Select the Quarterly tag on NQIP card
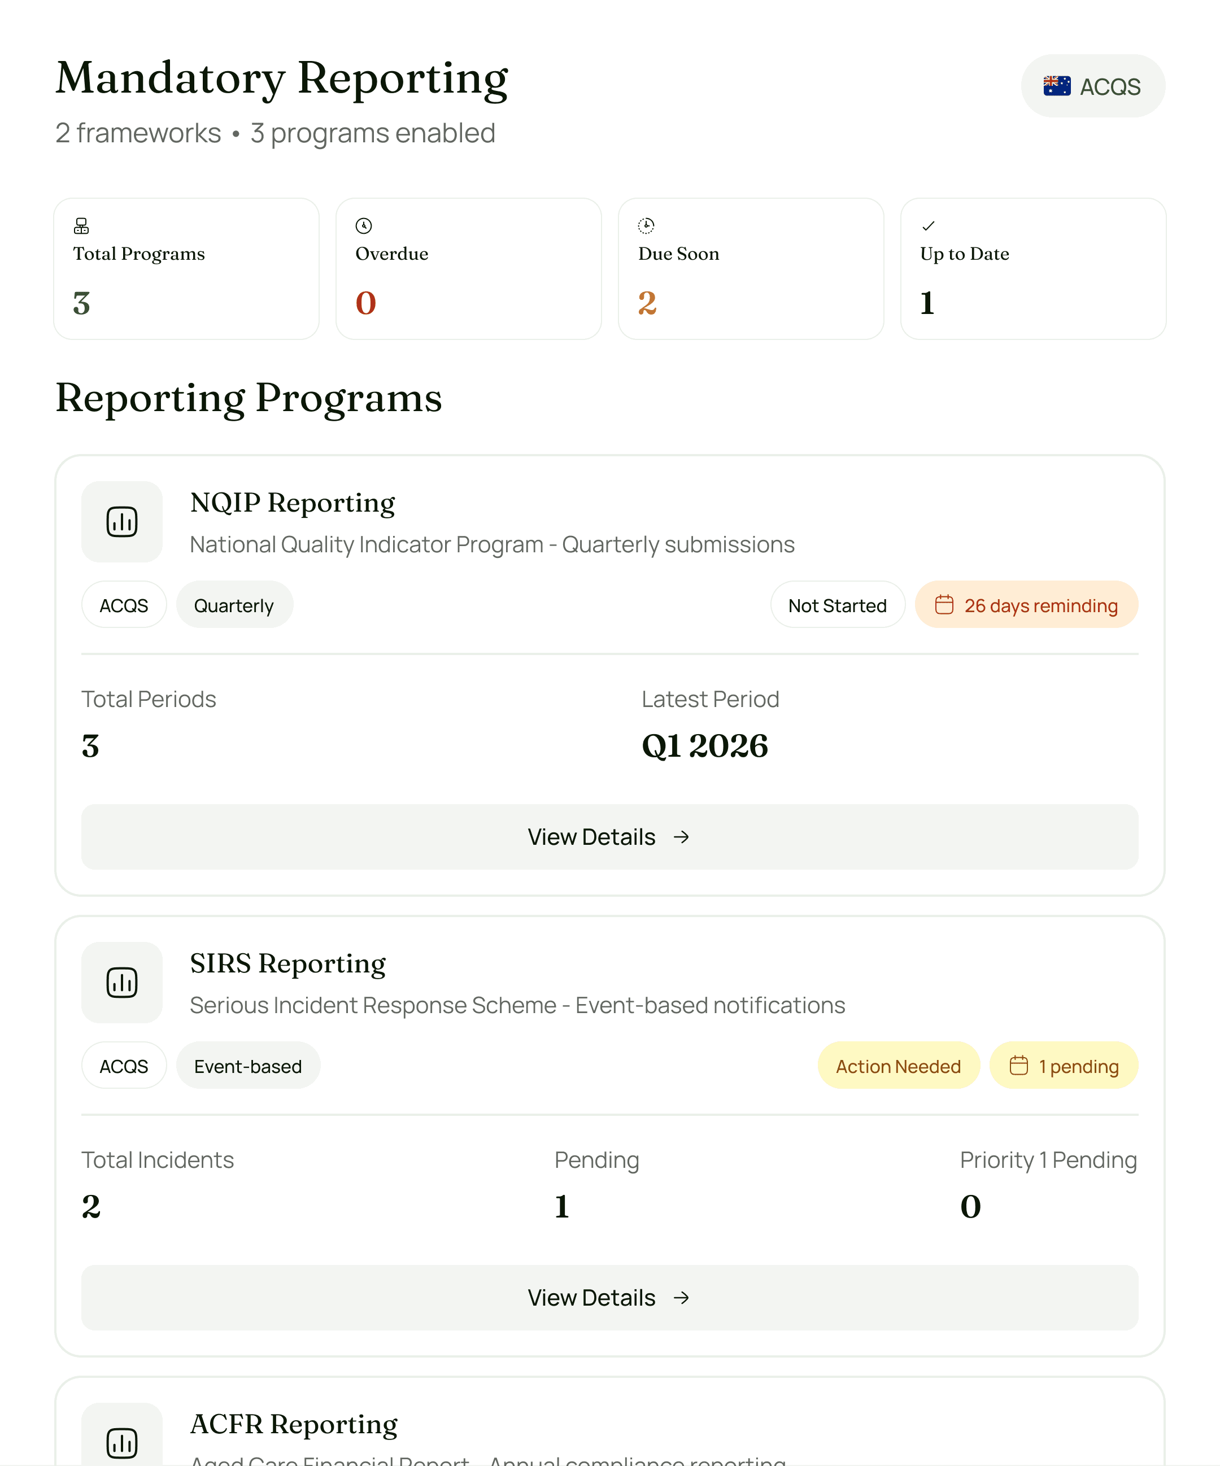The height and width of the screenshot is (1466, 1220). click(x=234, y=605)
